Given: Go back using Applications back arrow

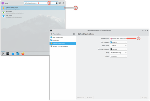Looking at the screenshot, I should click(x=51, y=34).
